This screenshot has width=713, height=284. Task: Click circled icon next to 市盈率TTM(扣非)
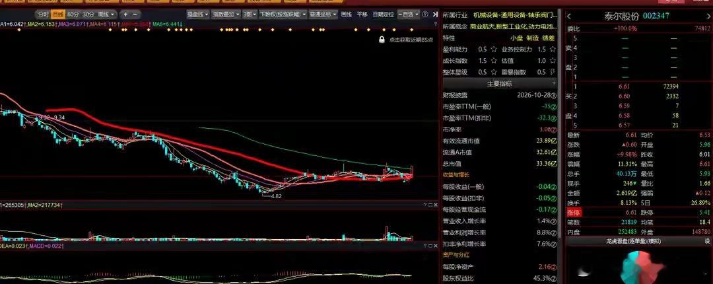coord(554,118)
